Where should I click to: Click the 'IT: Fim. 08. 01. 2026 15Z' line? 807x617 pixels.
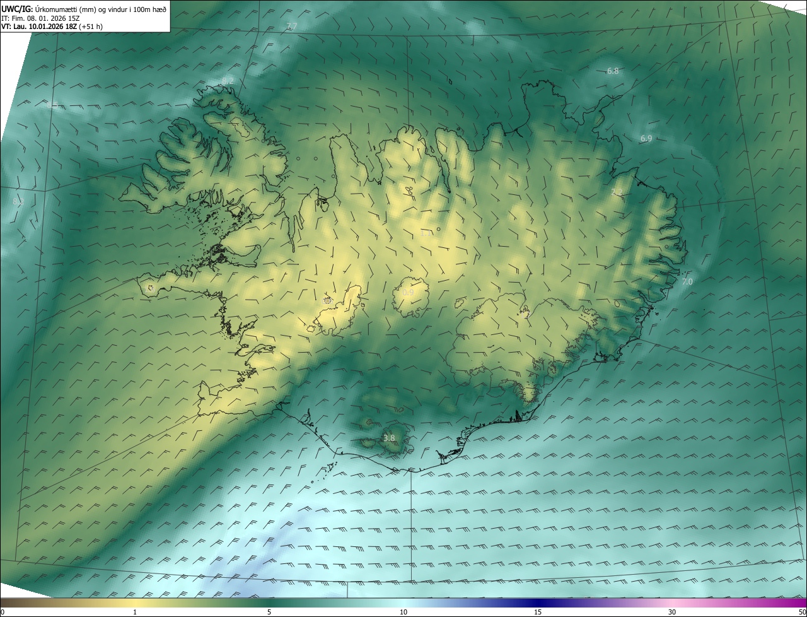coord(41,18)
